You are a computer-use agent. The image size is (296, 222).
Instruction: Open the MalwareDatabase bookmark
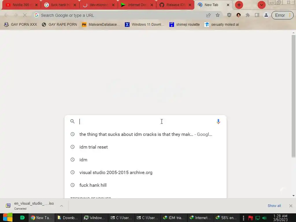[x=101, y=25]
